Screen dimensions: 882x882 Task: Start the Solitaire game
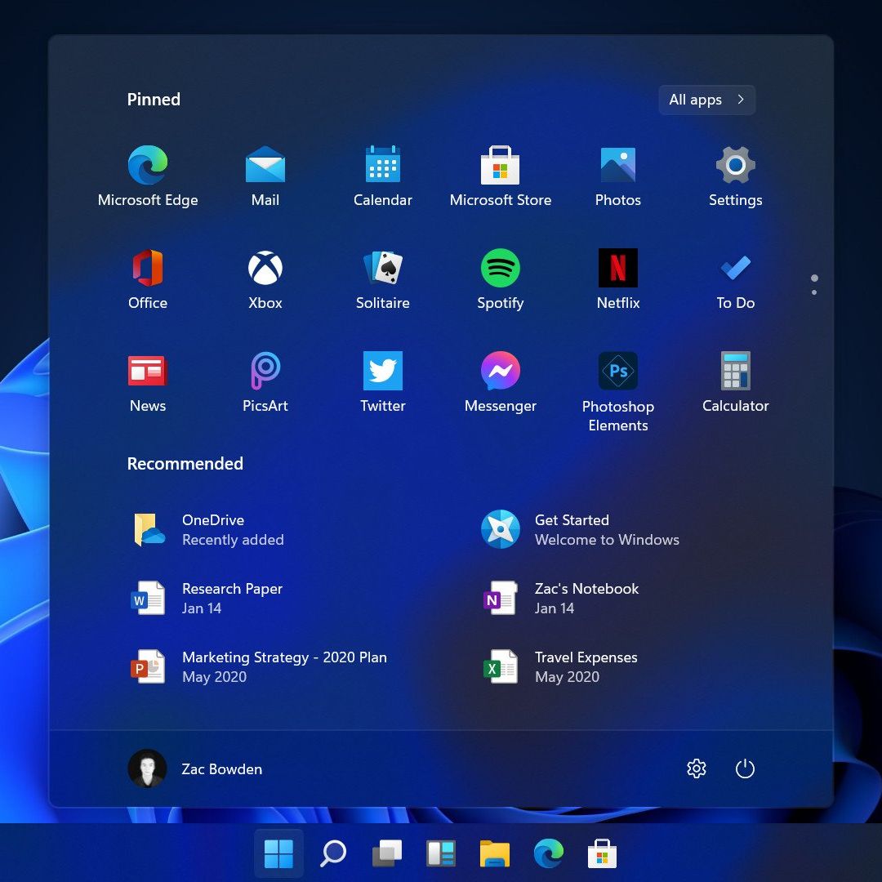382,269
